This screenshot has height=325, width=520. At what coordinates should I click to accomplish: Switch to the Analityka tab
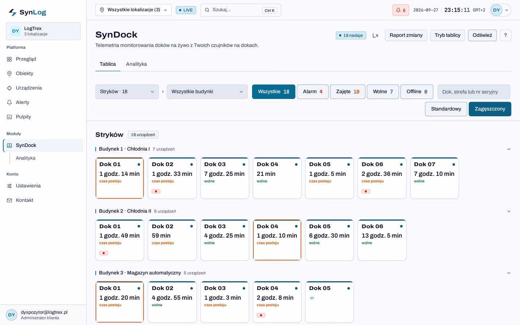coord(136,64)
